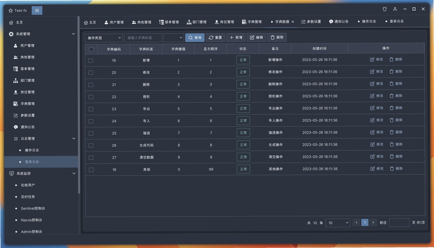Switch to the 角色管理 tab

[x=142, y=22]
